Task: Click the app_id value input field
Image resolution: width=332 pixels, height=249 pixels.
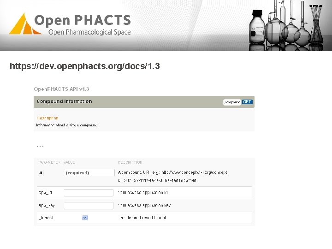Action: click(89, 193)
